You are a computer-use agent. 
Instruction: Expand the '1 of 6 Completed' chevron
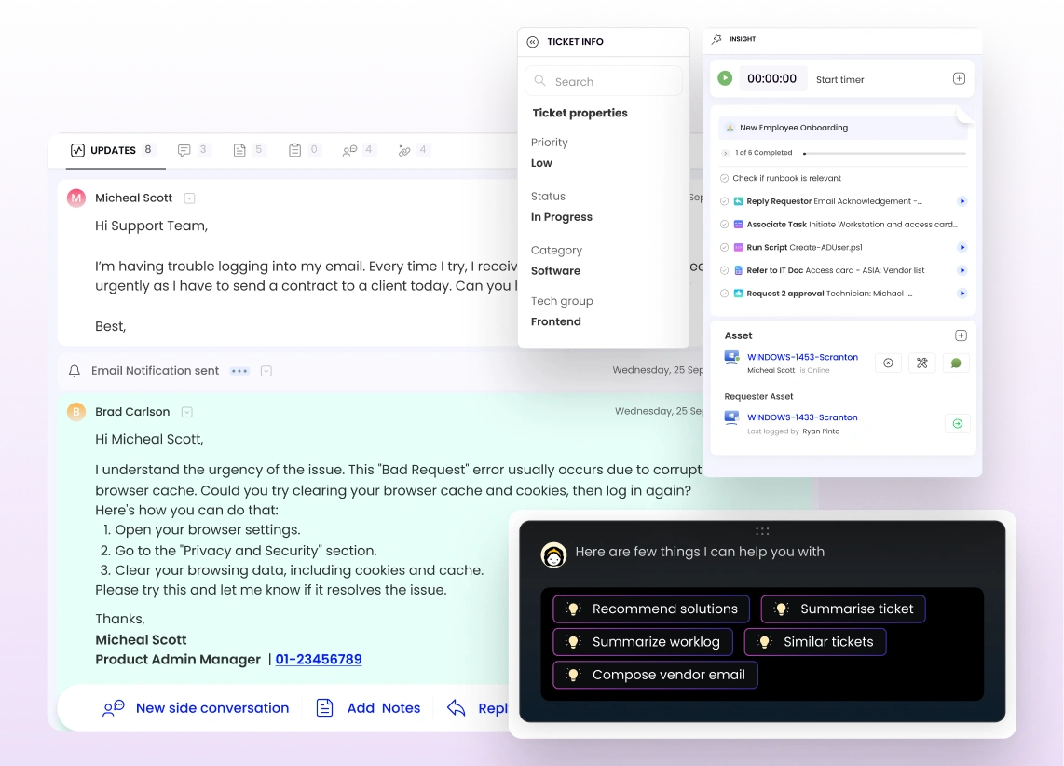(x=726, y=153)
